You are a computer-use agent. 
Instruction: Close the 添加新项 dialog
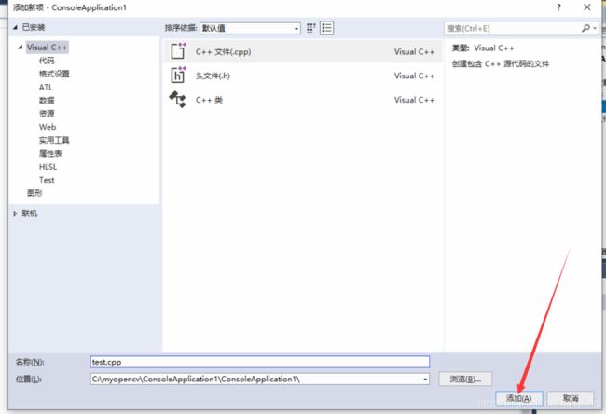587,7
